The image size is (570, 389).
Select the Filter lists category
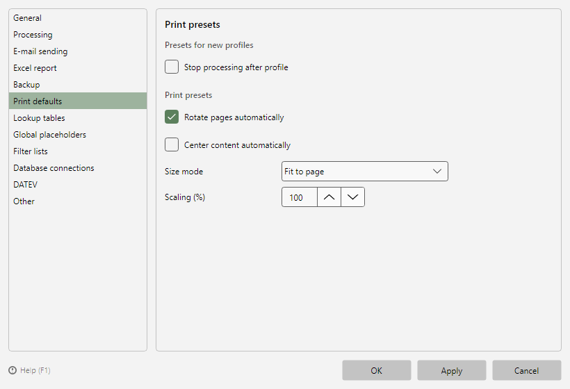click(x=77, y=151)
